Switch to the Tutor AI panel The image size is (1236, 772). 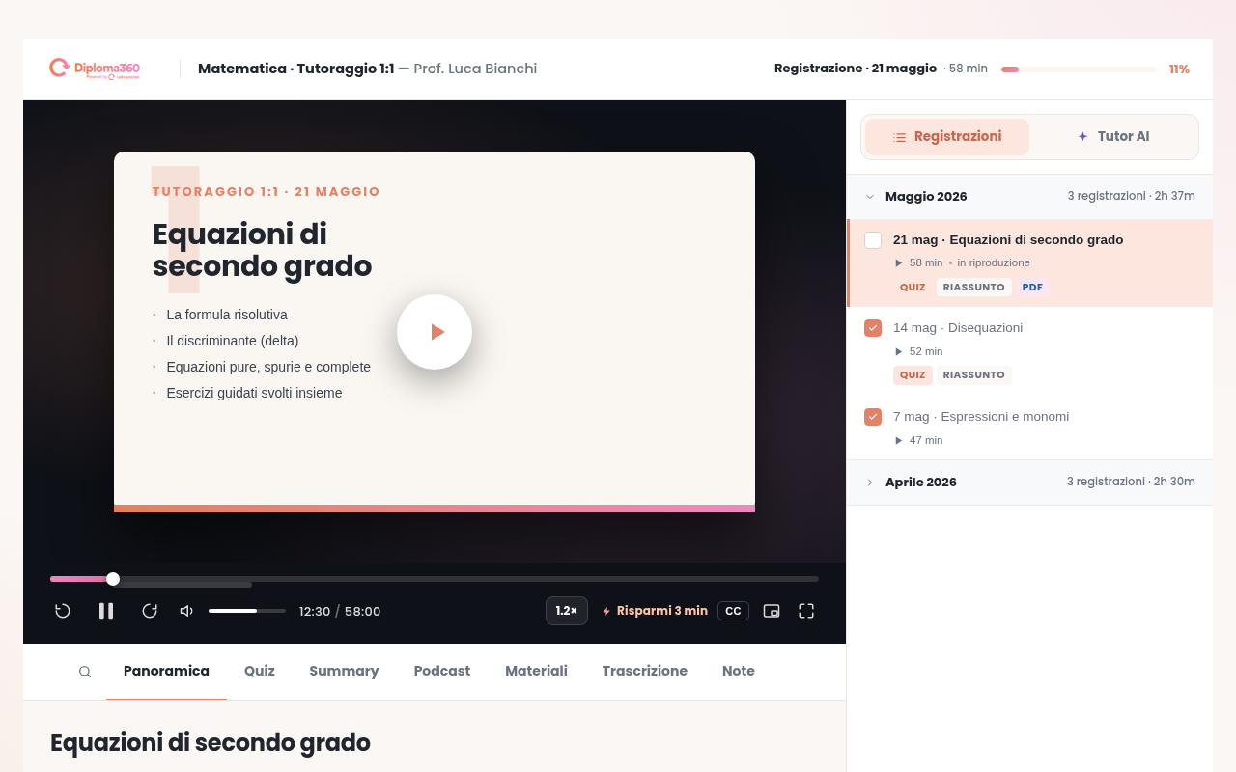click(x=1113, y=137)
